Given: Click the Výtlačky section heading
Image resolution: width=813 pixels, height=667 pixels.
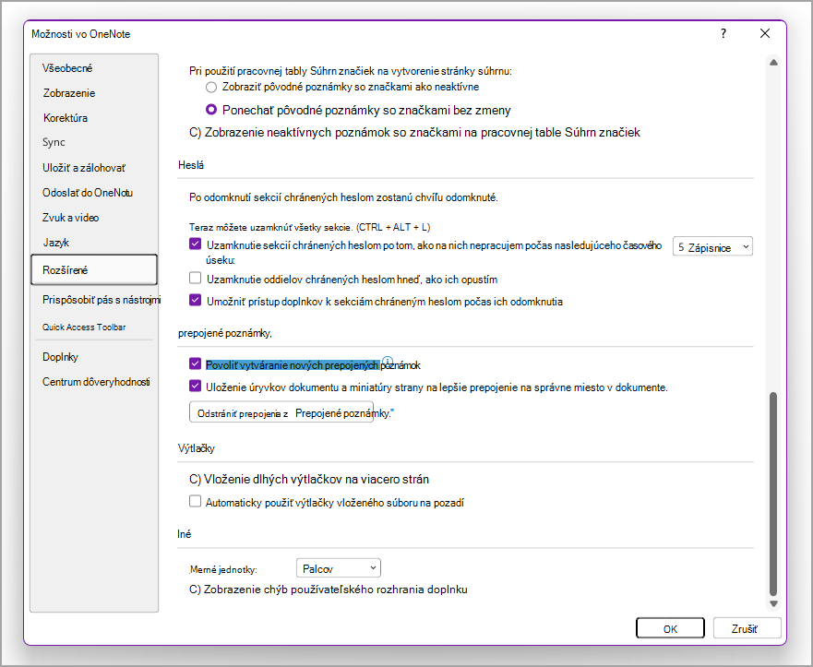Looking at the screenshot, I should (196, 448).
